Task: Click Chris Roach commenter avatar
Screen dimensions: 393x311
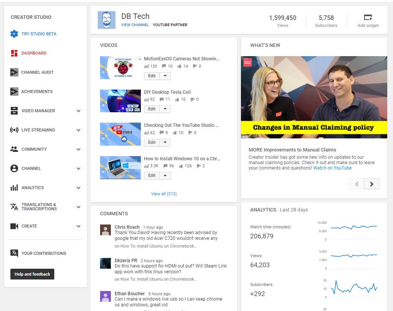Action: click(x=105, y=230)
